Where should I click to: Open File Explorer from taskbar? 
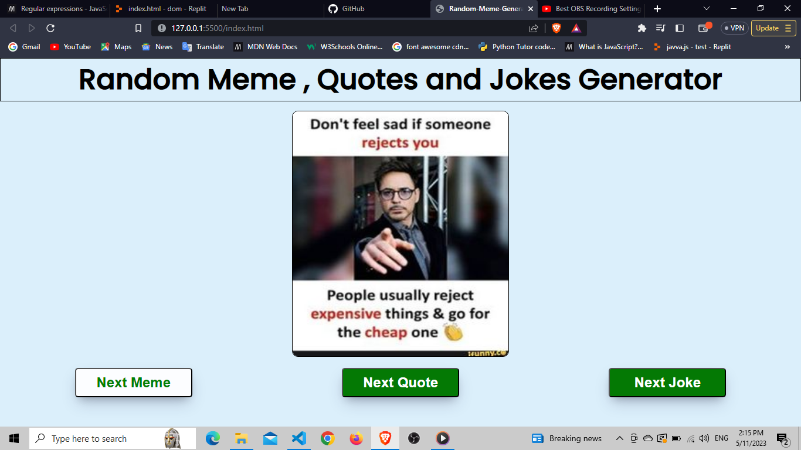click(x=242, y=438)
